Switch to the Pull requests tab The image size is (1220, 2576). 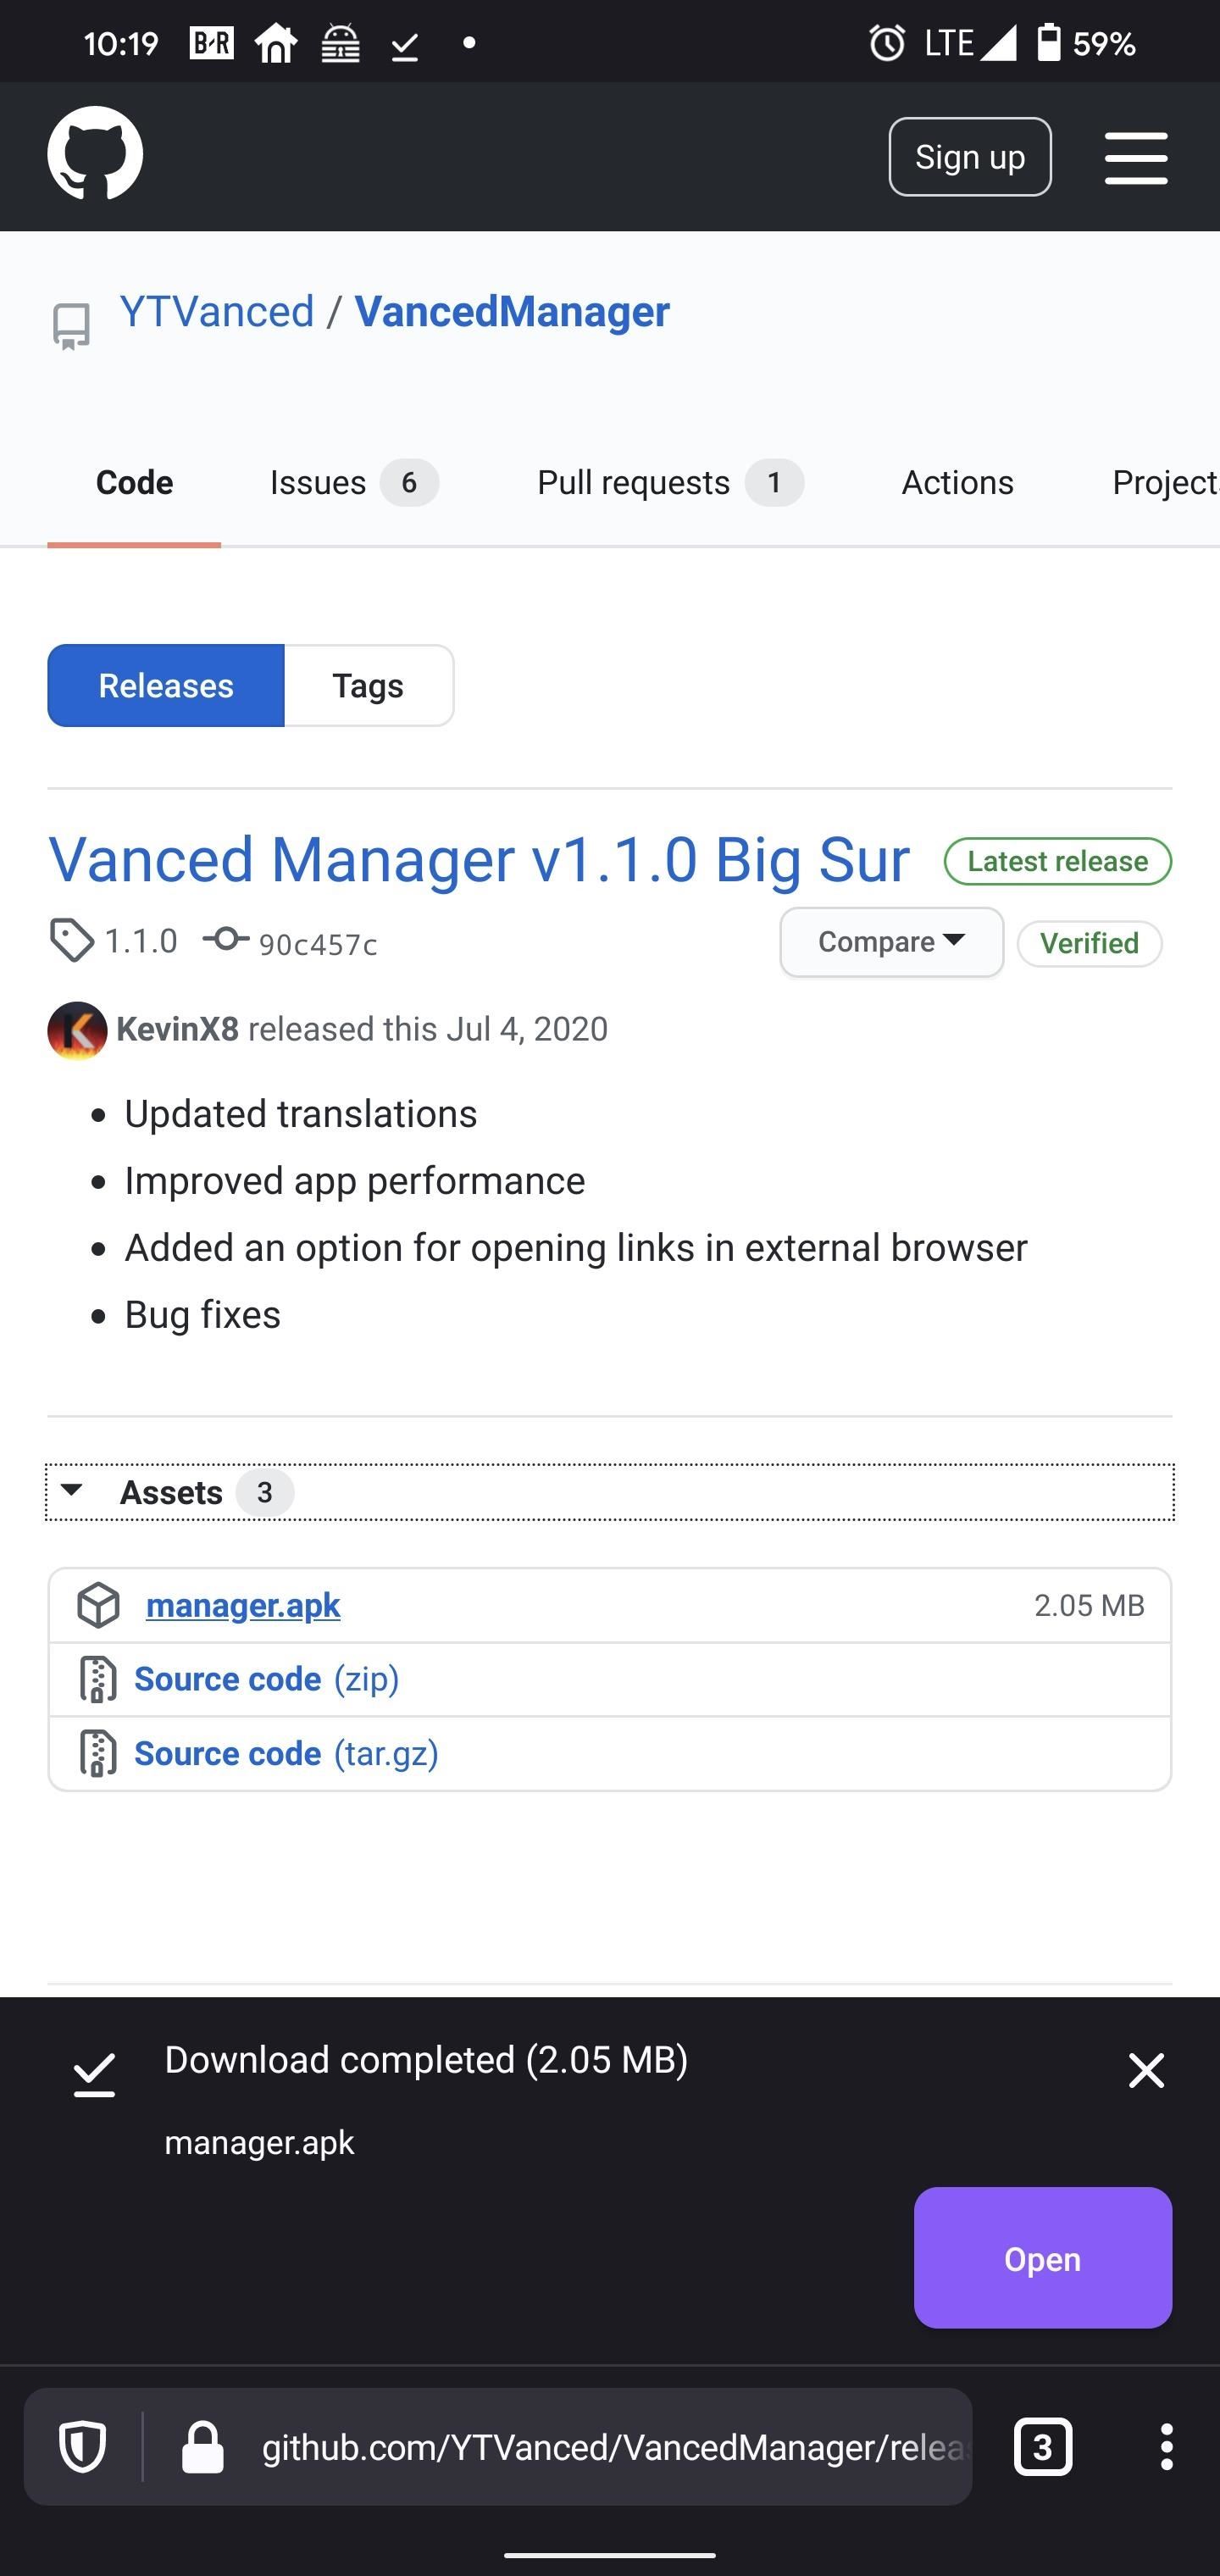point(670,483)
